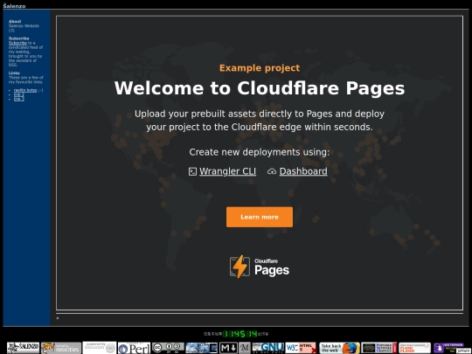Follow the Subscribe feed link in sidebar

[x=17, y=43]
